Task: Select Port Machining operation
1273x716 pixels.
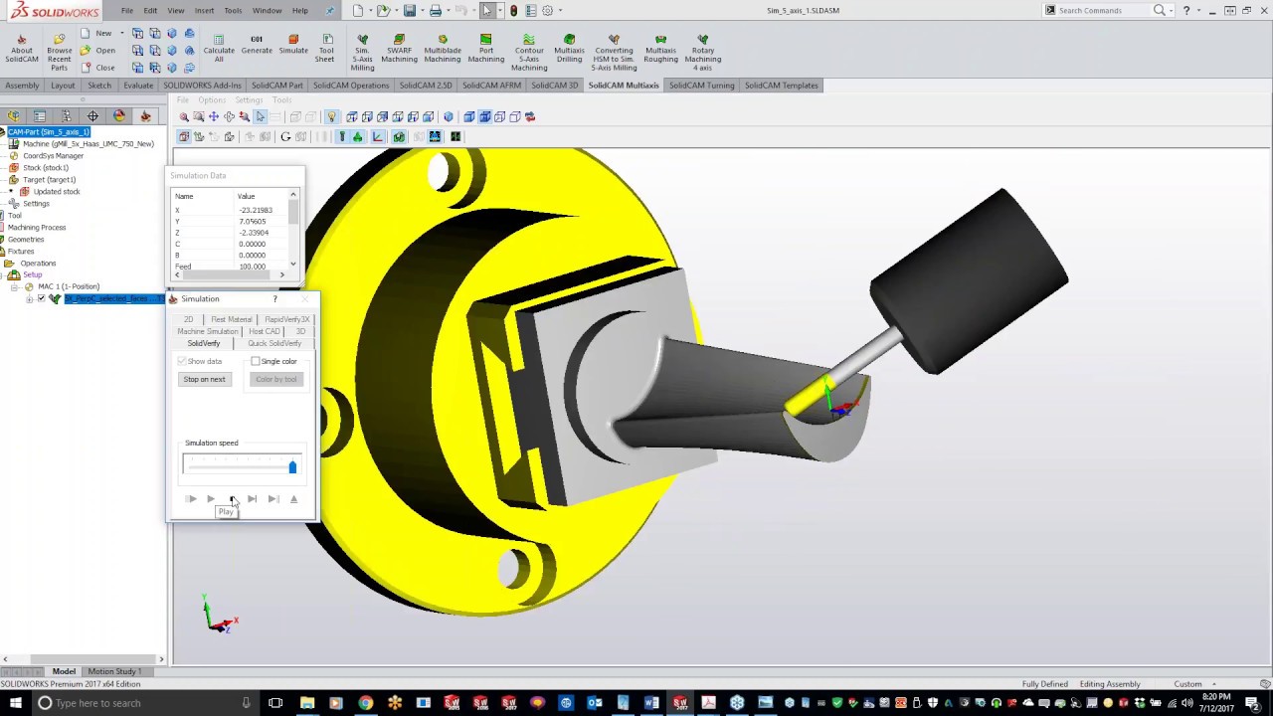Action: [x=486, y=50]
